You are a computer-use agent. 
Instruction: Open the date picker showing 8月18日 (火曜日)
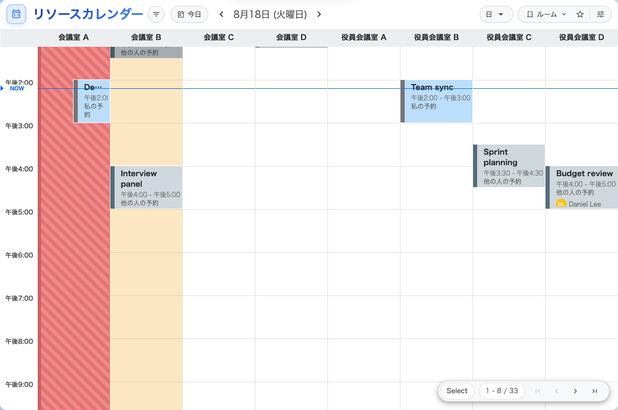[x=270, y=14]
